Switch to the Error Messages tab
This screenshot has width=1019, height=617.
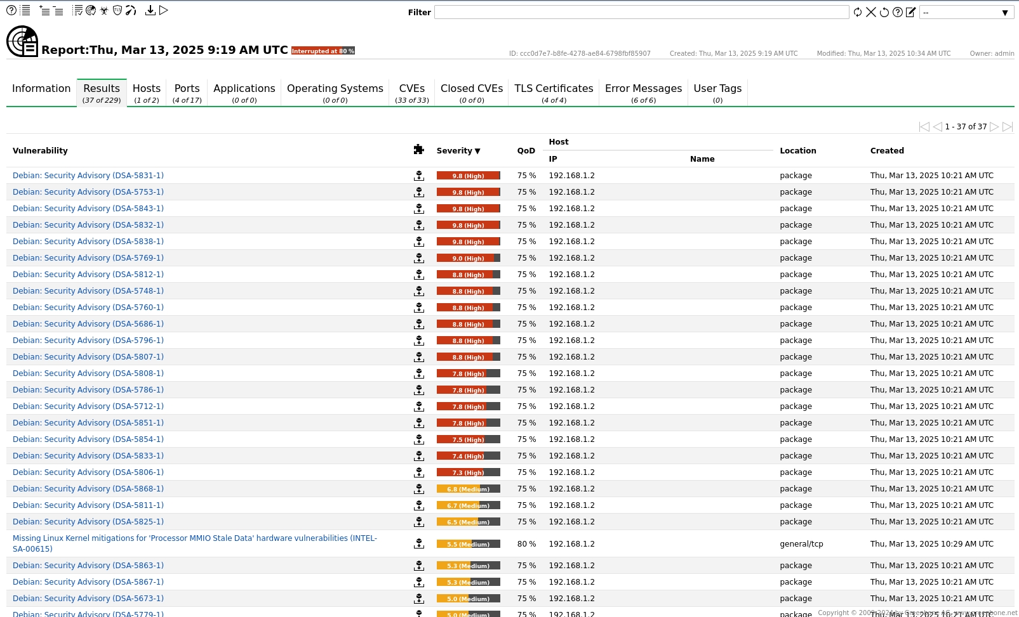643,93
